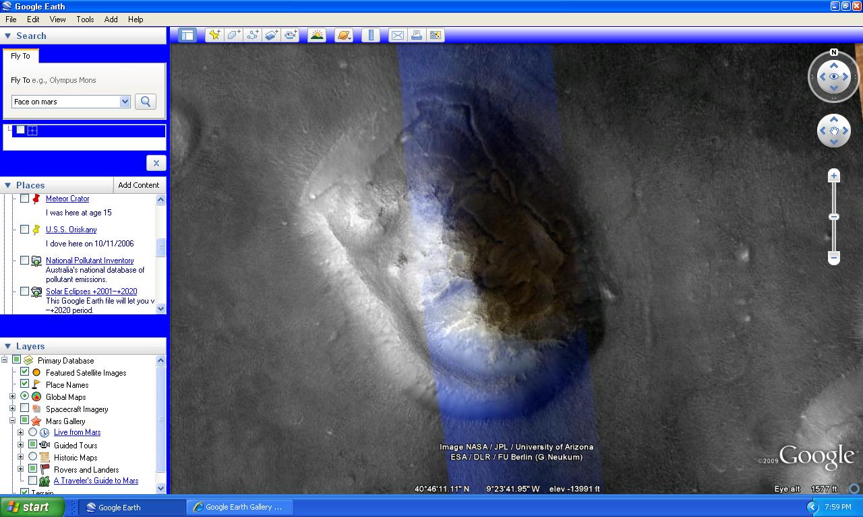
Task: Click the look joystick eye control
Action: (834, 77)
